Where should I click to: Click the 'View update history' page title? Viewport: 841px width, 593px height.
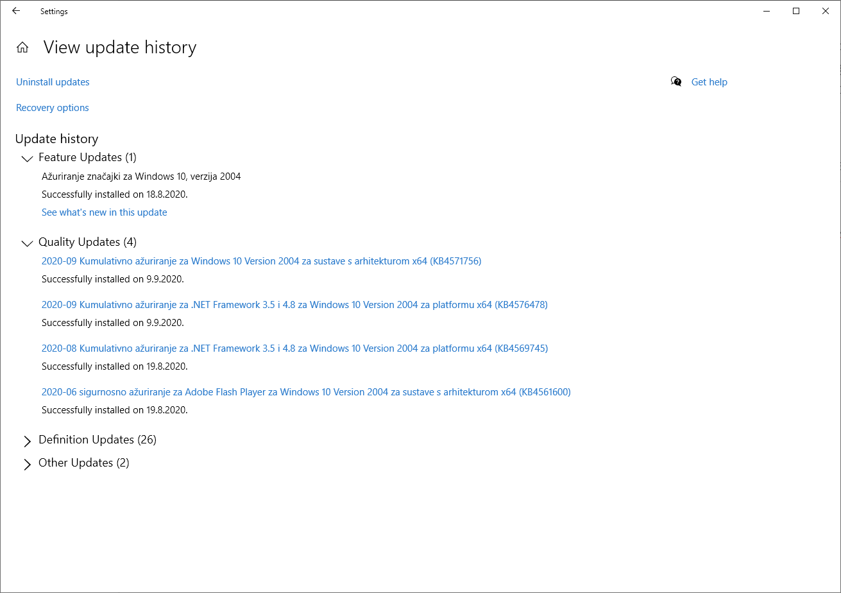(x=120, y=47)
